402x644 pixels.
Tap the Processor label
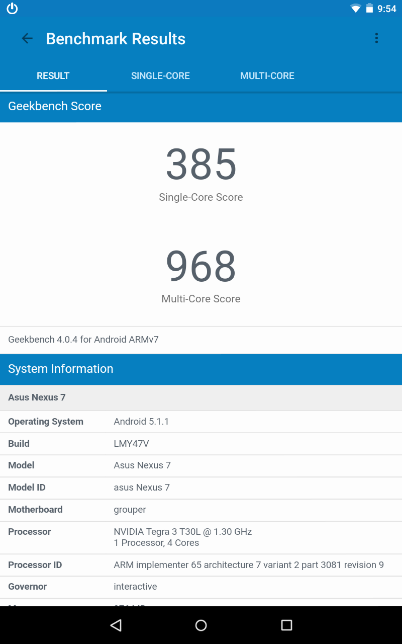tap(30, 532)
